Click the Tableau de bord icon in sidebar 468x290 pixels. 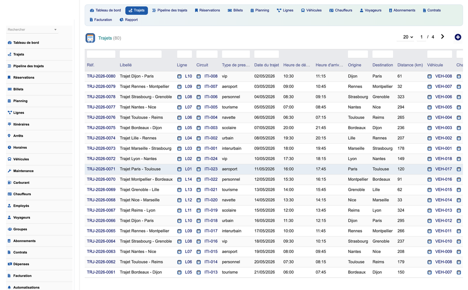(9, 43)
